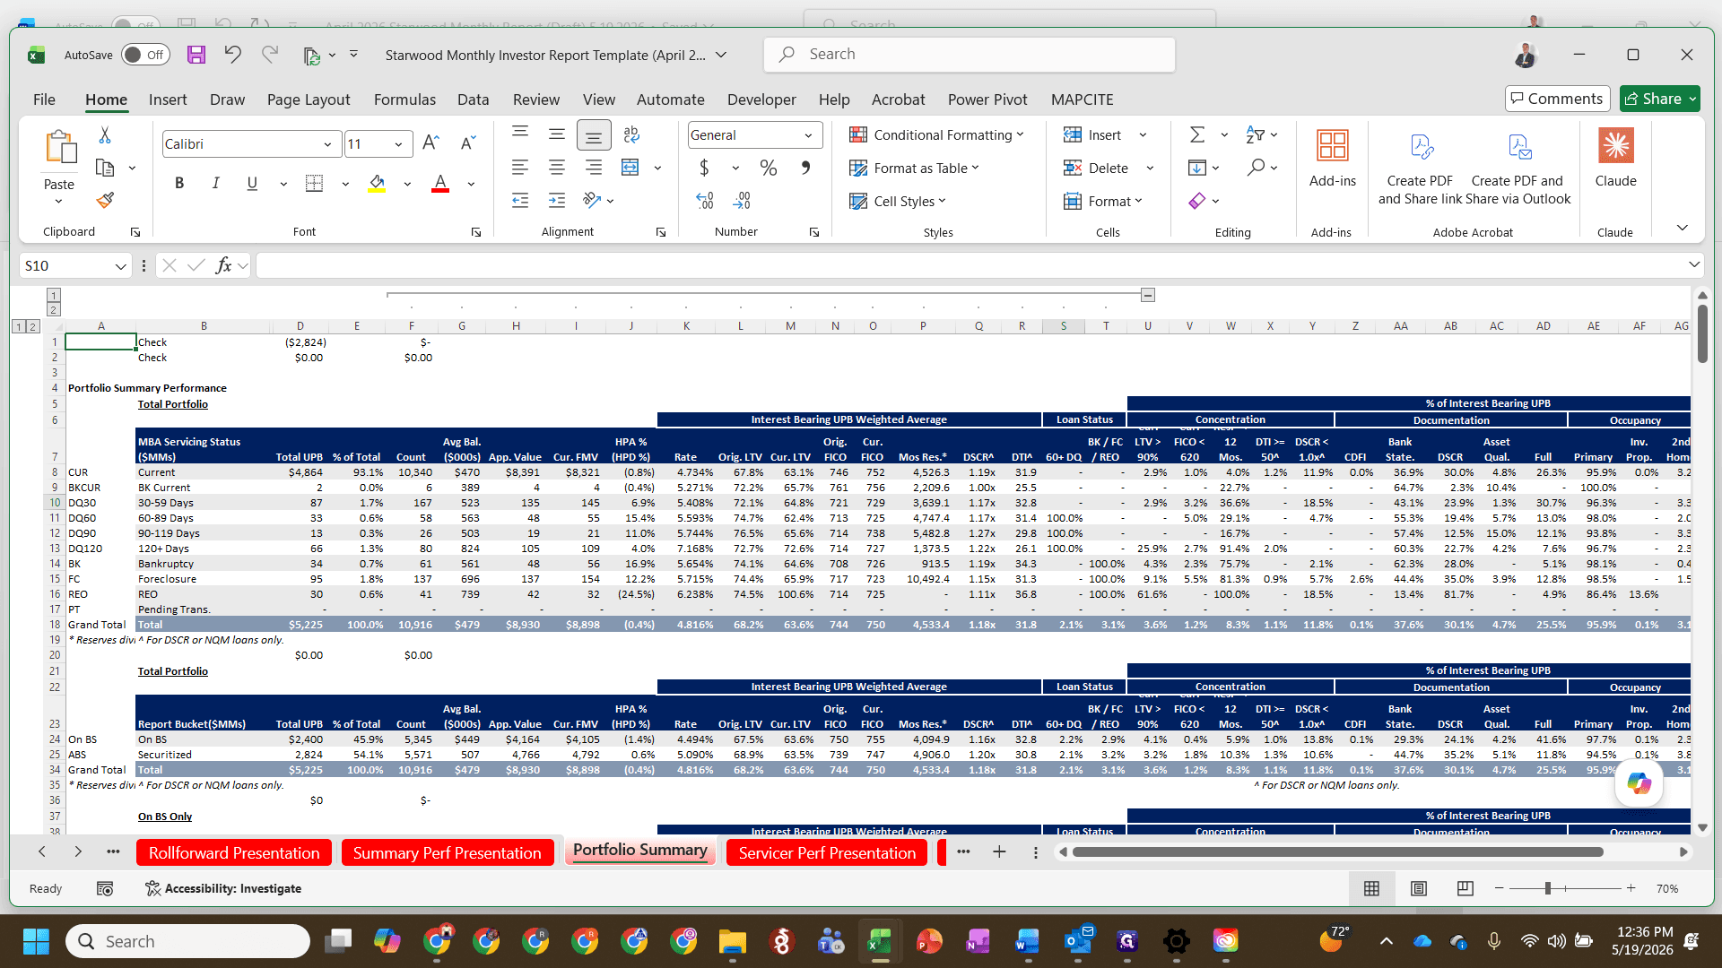Apply Italic formatting

(215, 183)
